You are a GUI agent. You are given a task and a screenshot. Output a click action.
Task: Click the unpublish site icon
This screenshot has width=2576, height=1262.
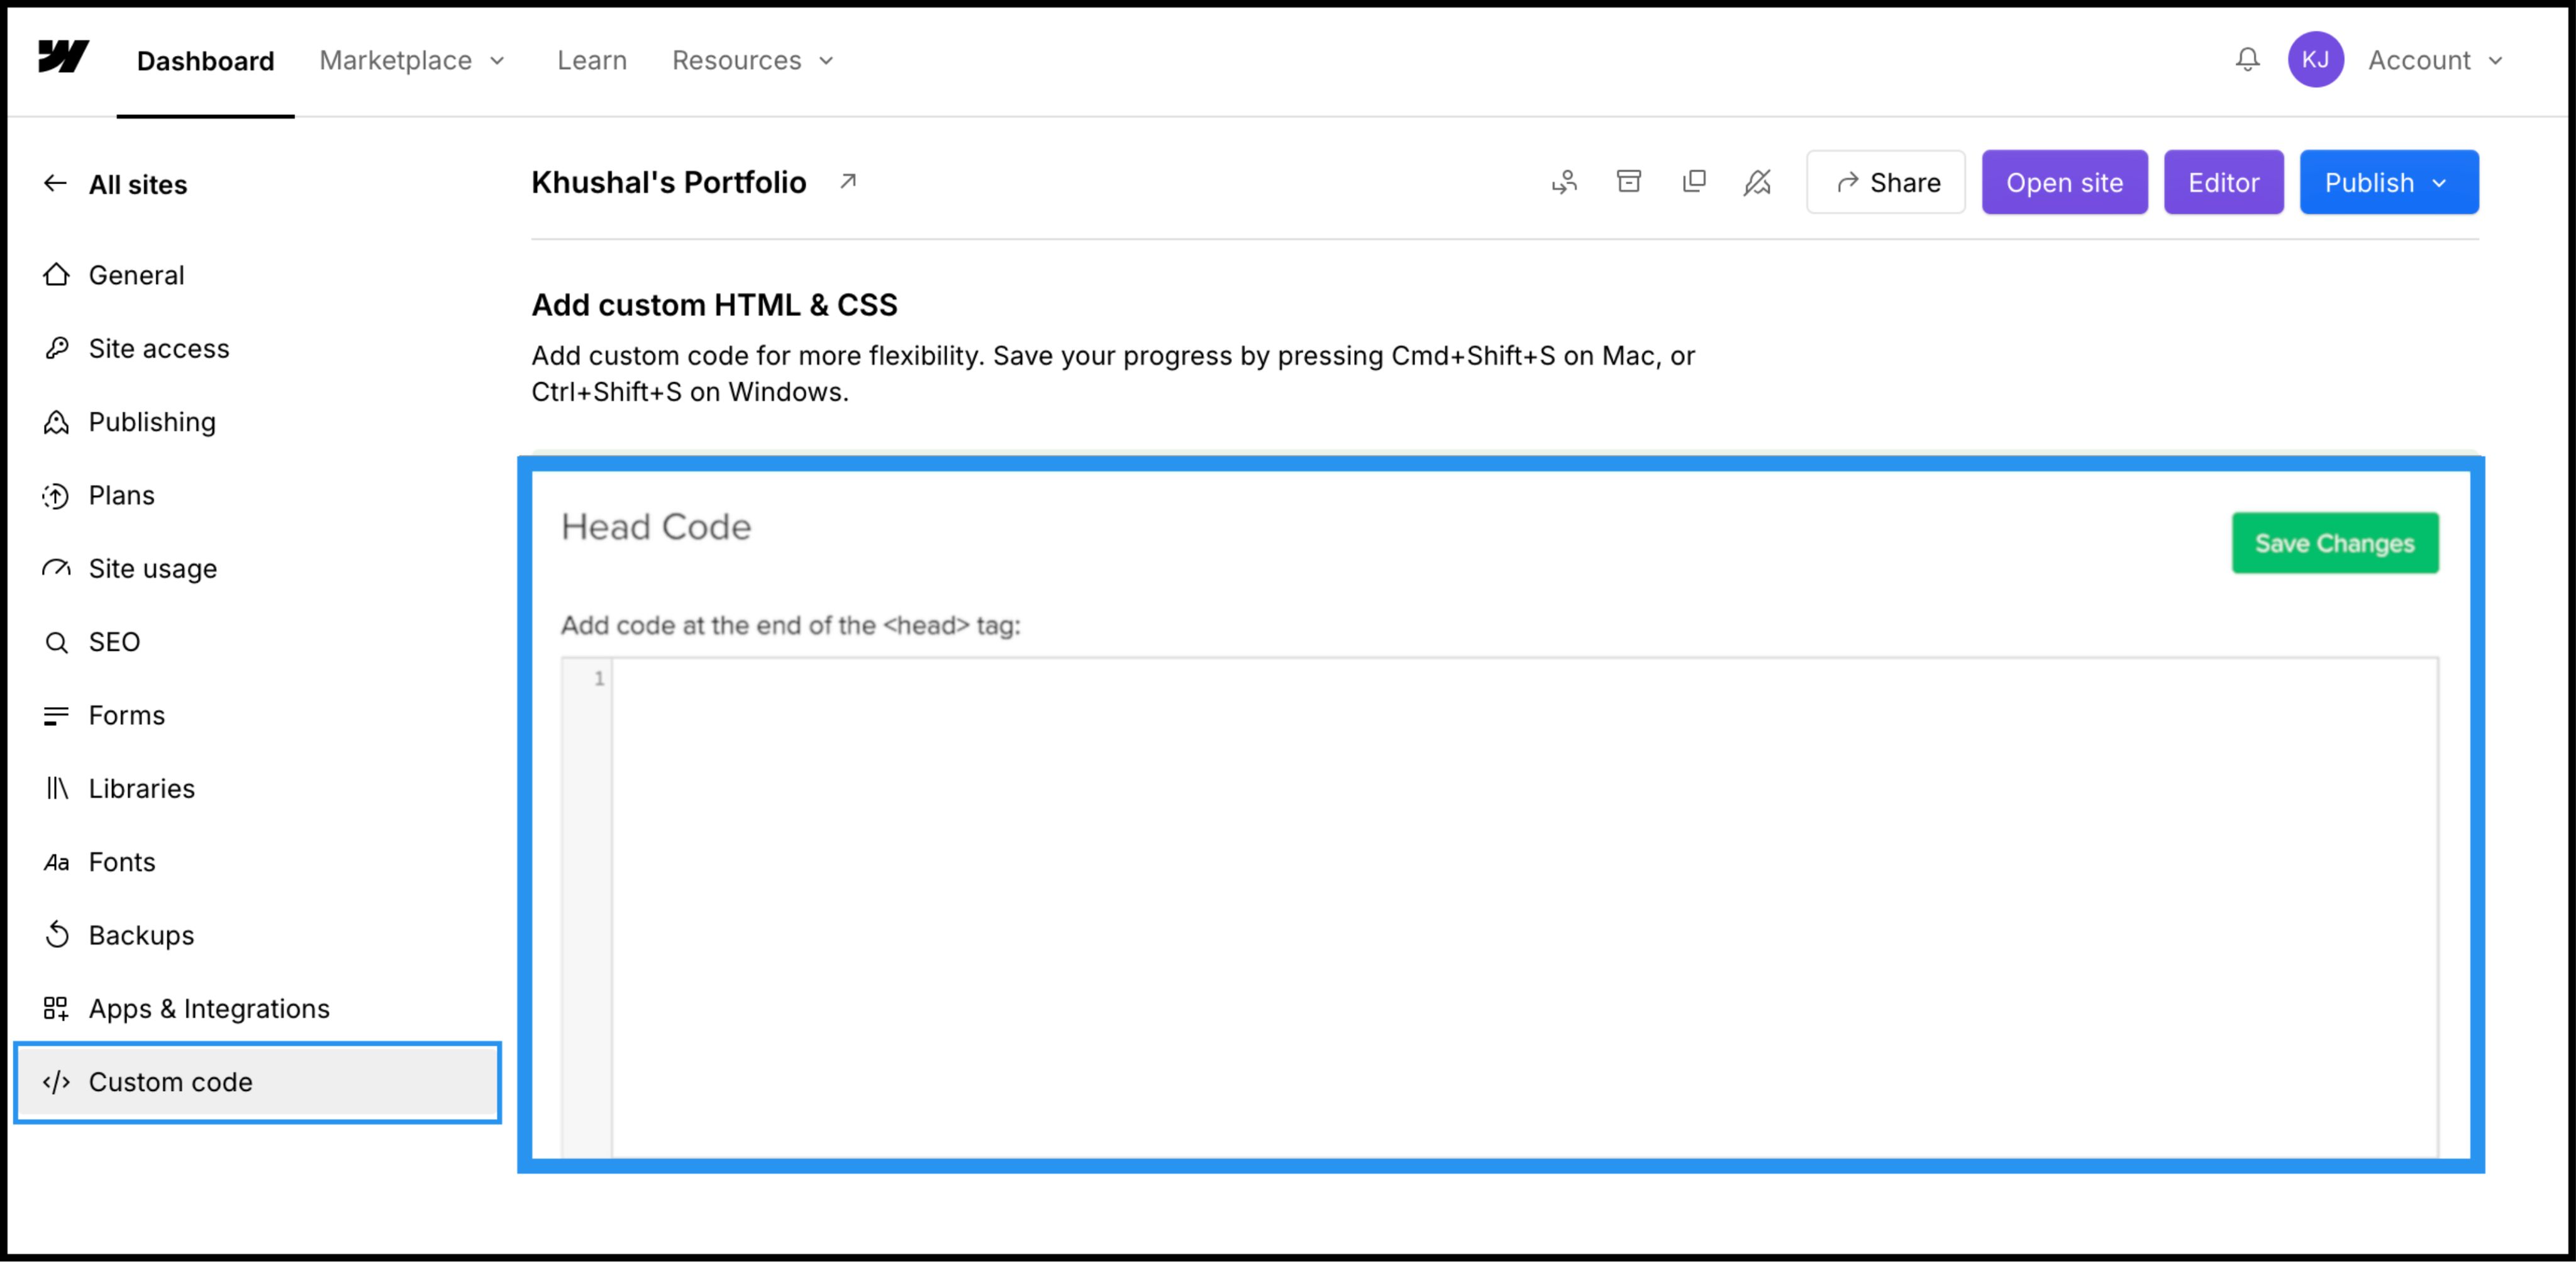point(1758,182)
